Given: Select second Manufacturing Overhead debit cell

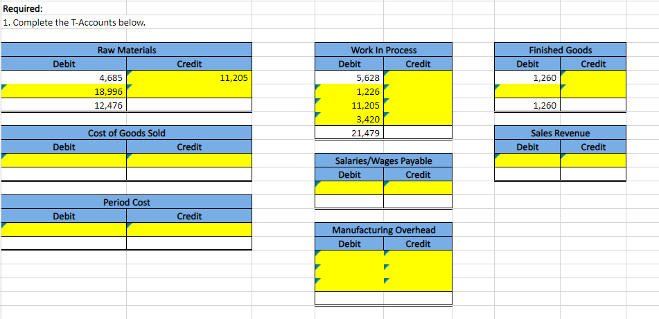Looking at the screenshot, I should pos(349,271).
